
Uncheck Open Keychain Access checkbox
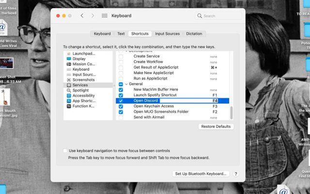(x=121, y=106)
